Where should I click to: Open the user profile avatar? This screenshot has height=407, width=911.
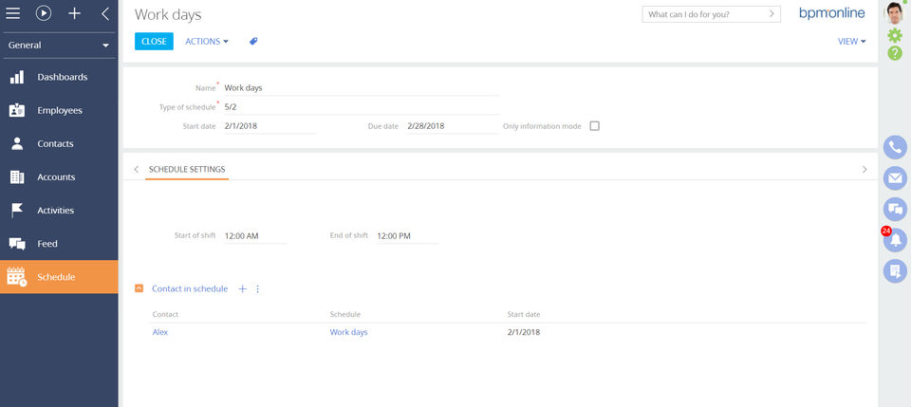click(x=895, y=12)
